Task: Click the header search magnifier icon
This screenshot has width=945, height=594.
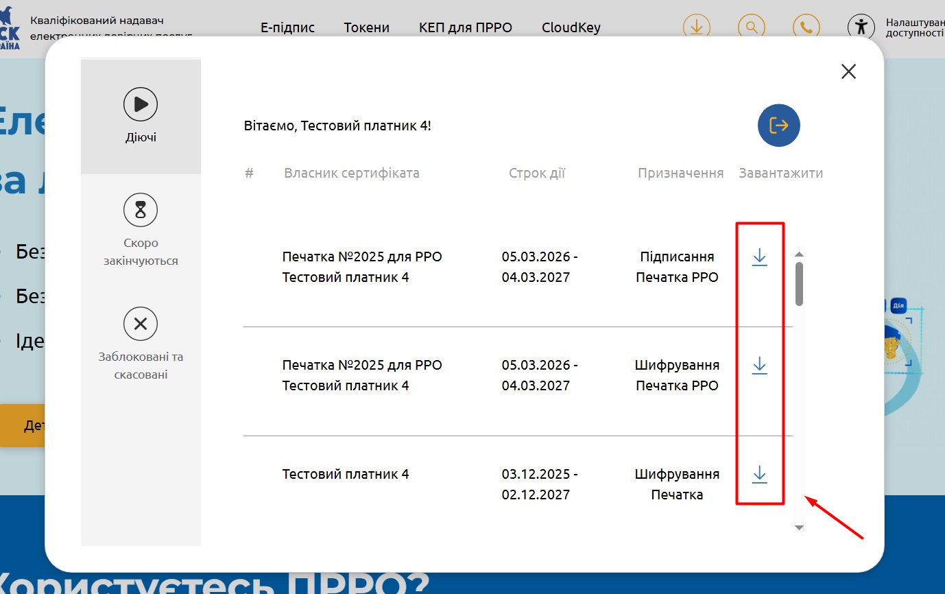Action: (x=752, y=27)
